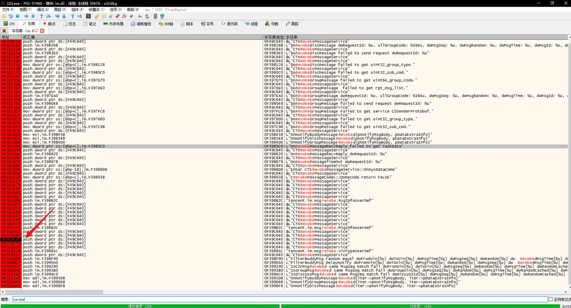Switch to the 断点 tab
The image size is (571, 308).
[x=49, y=24]
